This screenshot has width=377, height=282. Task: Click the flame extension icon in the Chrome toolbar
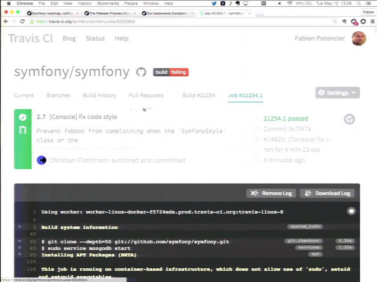point(363,21)
